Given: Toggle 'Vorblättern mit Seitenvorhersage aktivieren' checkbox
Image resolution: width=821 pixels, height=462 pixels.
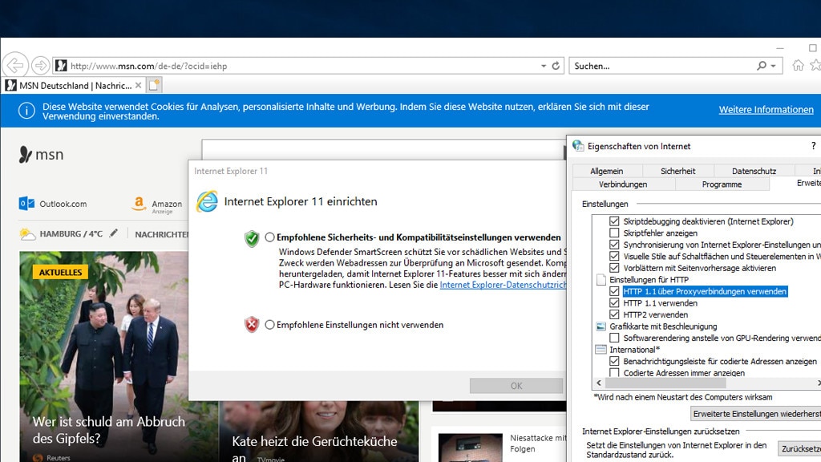Looking at the screenshot, I should tap(614, 268).
